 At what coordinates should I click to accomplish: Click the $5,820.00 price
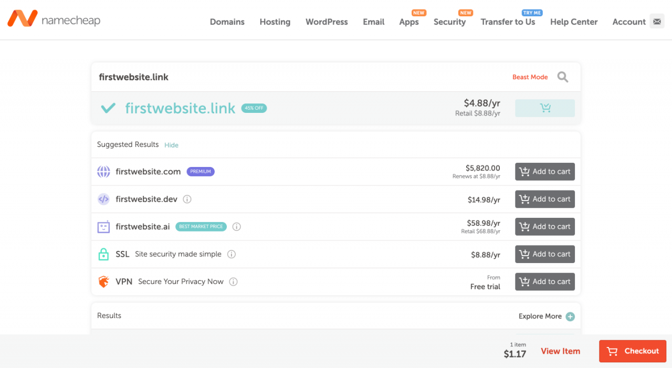click(x=483, y=169)
